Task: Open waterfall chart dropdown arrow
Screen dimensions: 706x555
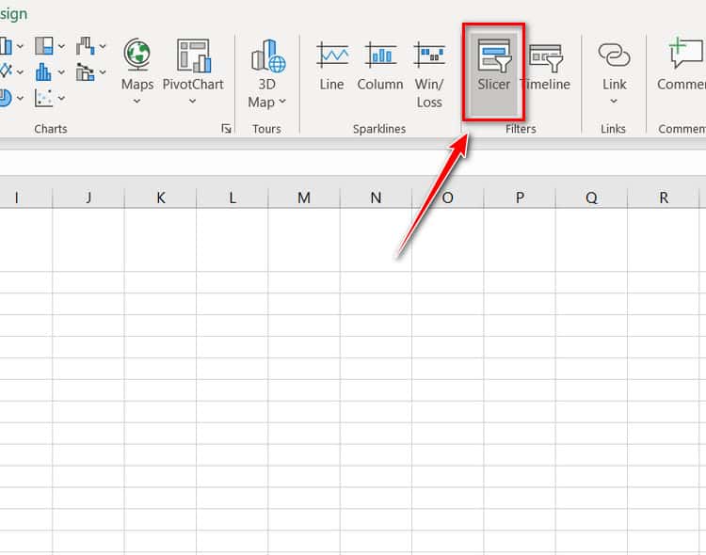Action: click(x=103, y=46)
